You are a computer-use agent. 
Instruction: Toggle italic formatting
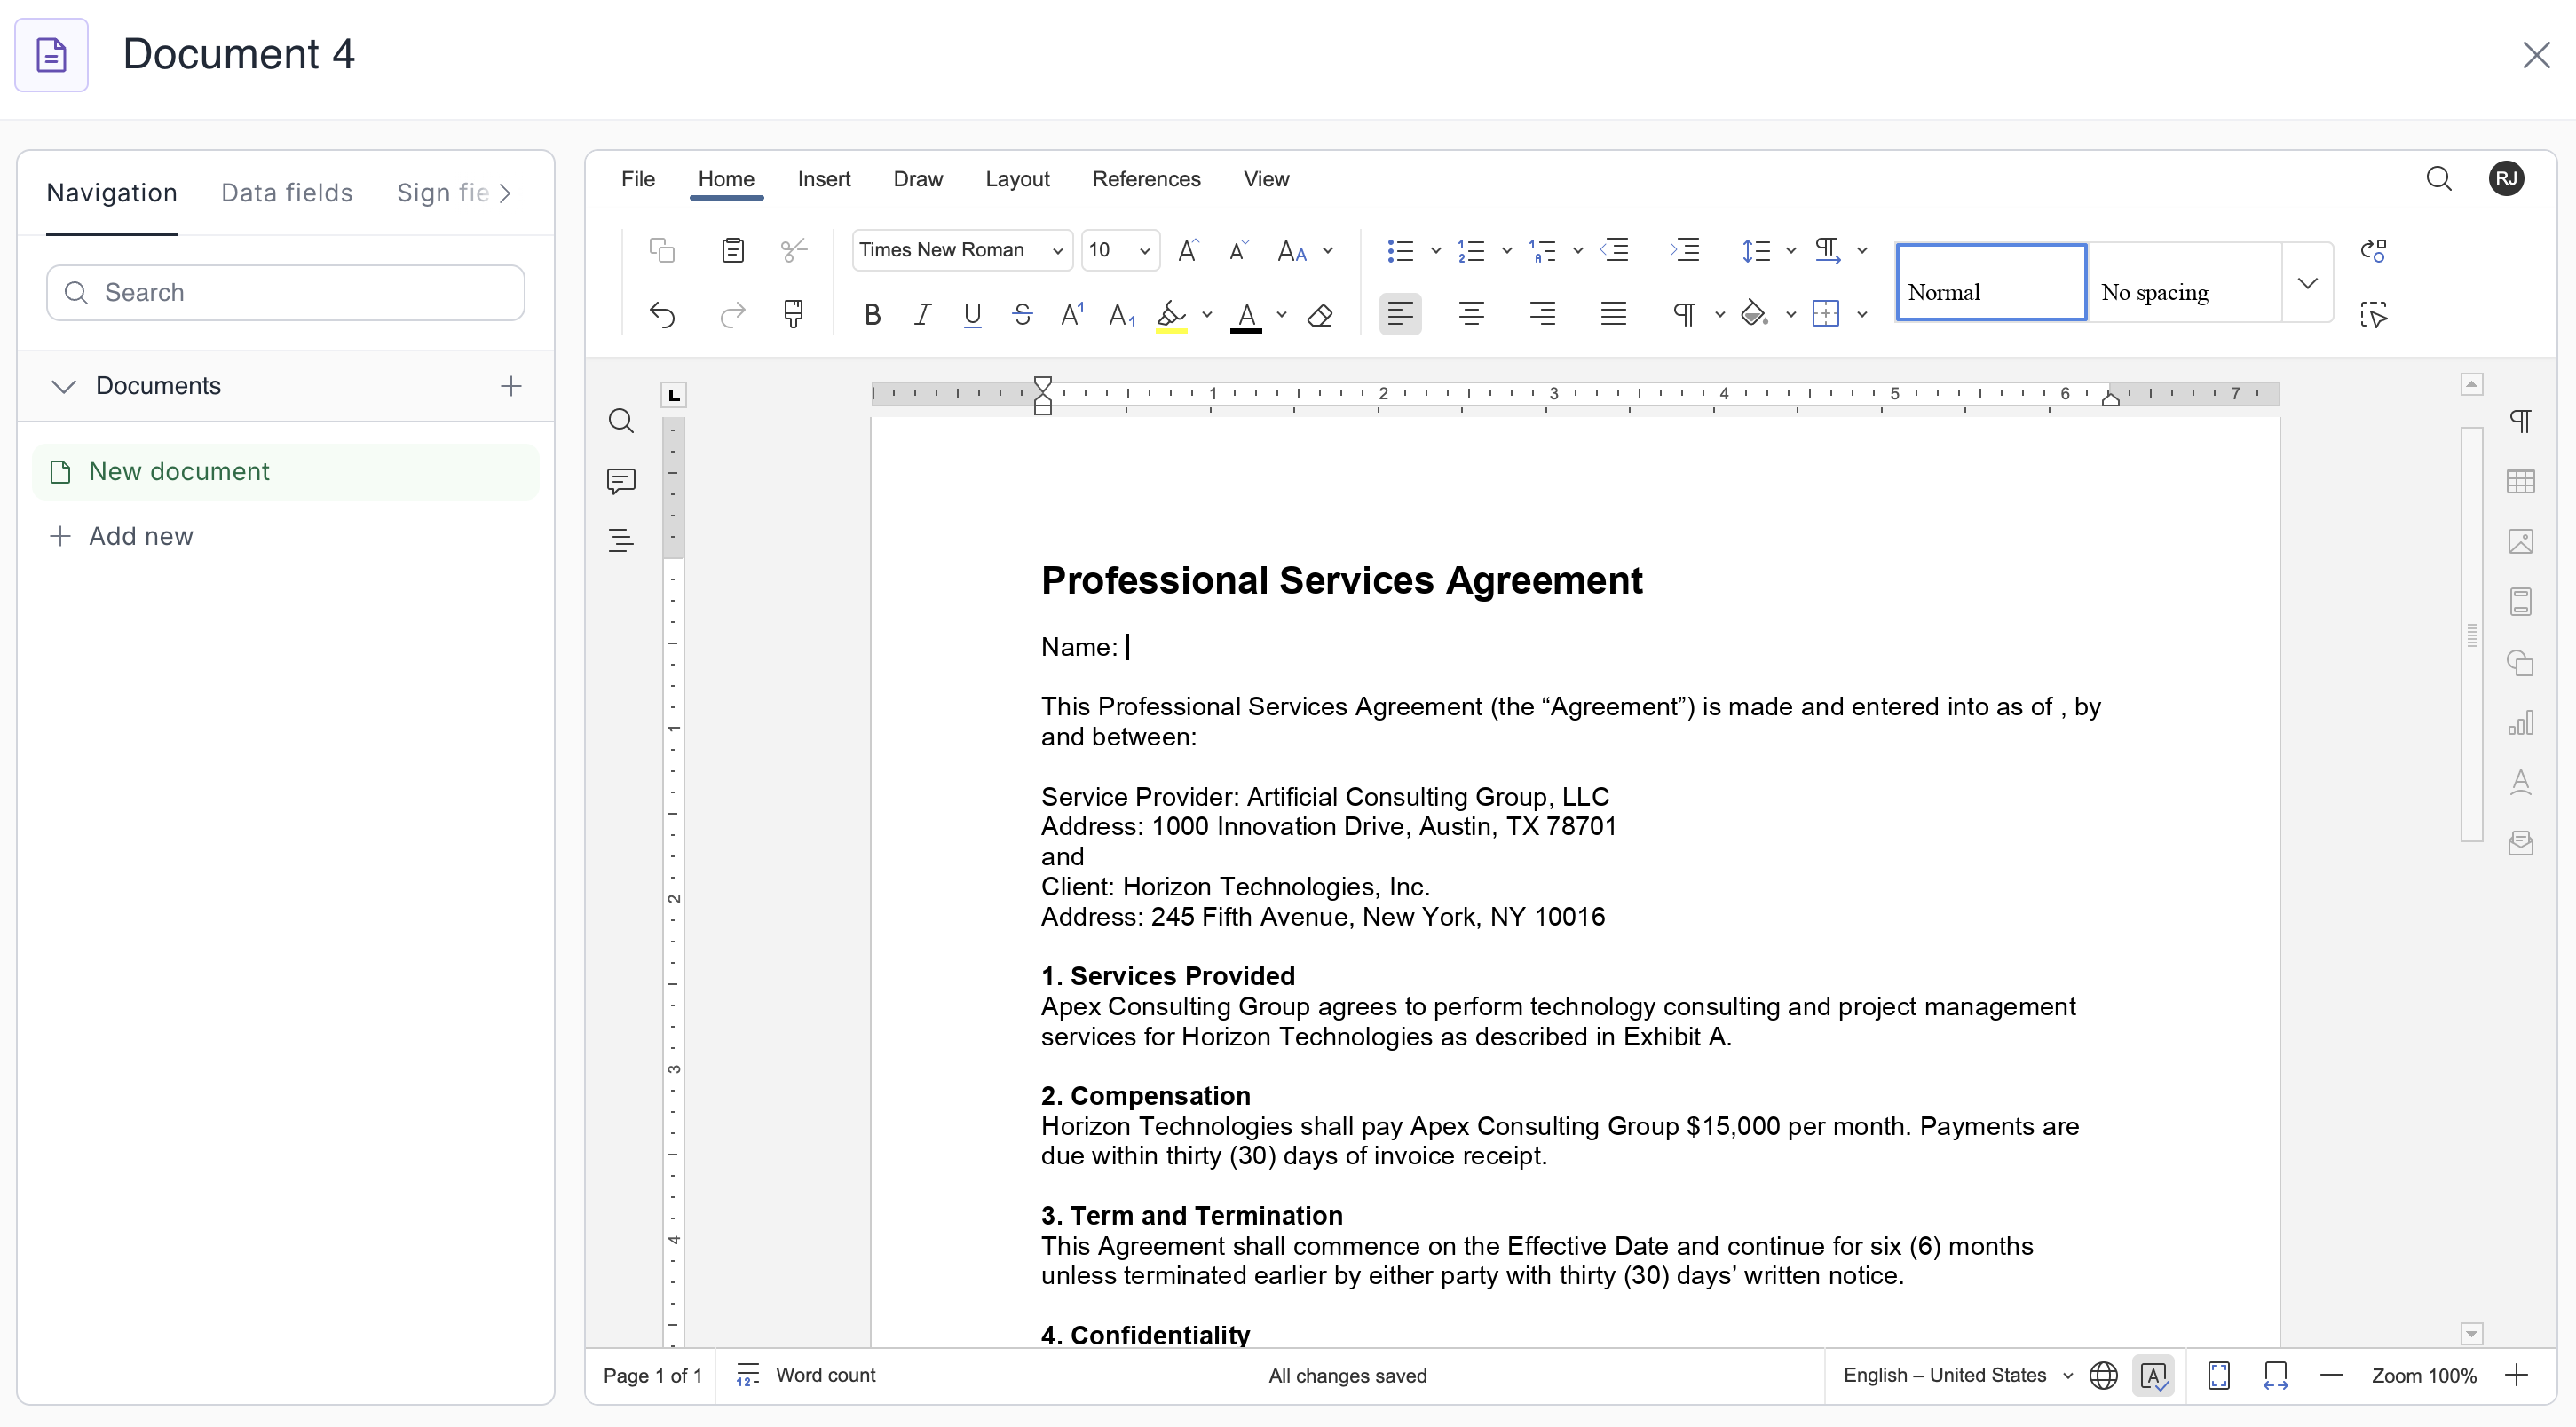(922, 316)
